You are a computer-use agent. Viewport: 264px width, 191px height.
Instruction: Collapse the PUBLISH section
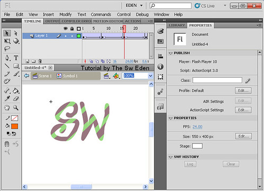[170, 53]
